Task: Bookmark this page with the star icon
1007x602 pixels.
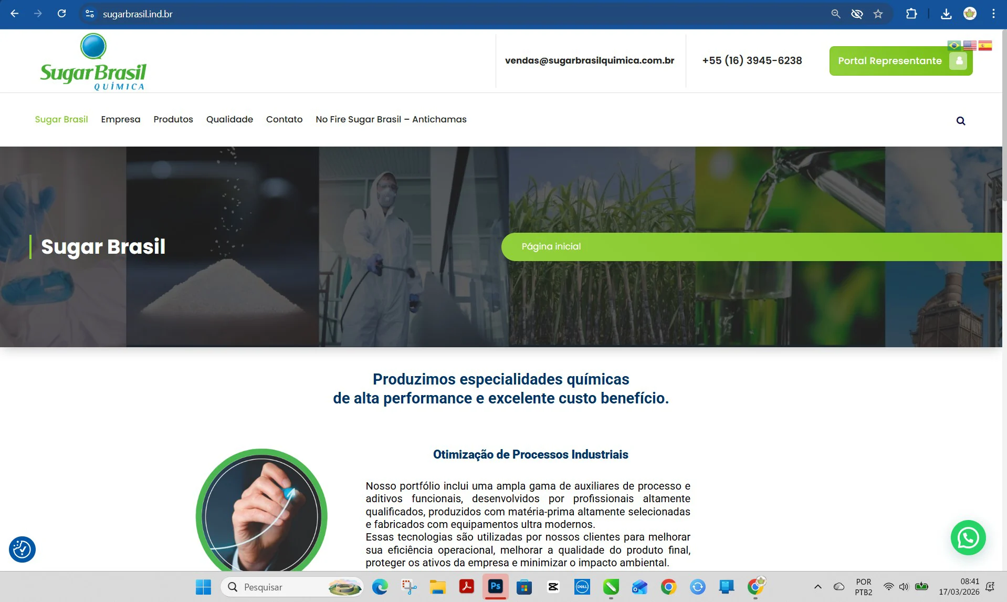Action: [x=878, y=14]
